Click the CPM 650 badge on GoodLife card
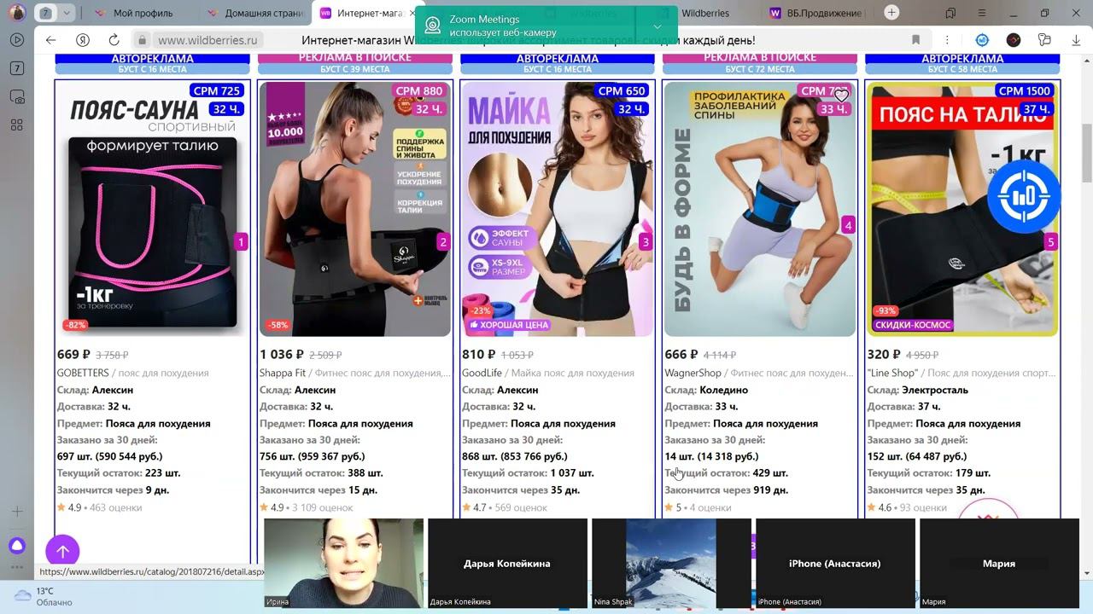The height and width of the screenshot is (614, 1093). point(622,91)
